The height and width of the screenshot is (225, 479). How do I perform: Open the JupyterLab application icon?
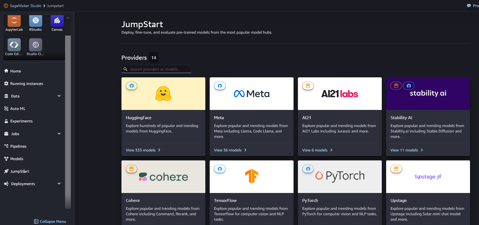tap(14, 21)
